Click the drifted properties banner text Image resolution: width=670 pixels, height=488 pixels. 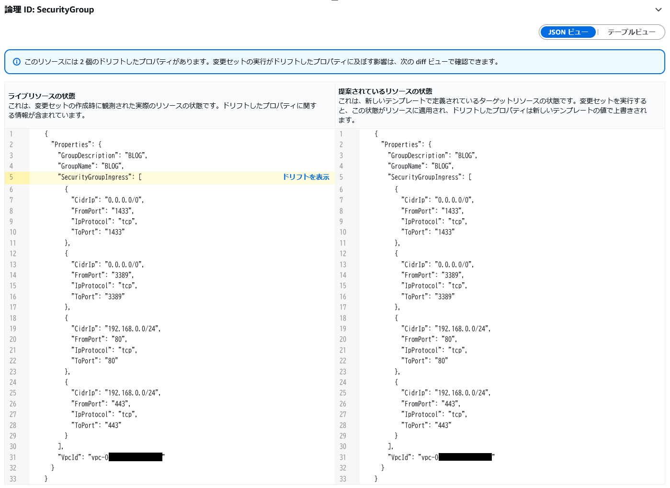pos(261,62)
